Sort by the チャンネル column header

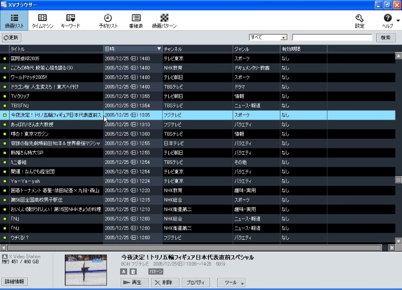[196, 49]
